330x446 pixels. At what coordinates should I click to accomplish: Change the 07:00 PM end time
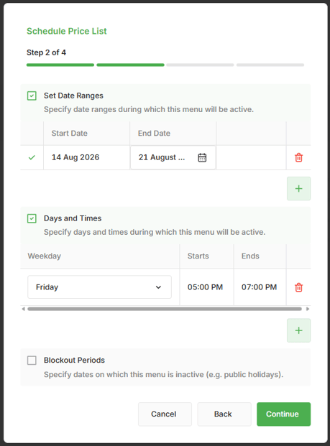click(260, 287)
